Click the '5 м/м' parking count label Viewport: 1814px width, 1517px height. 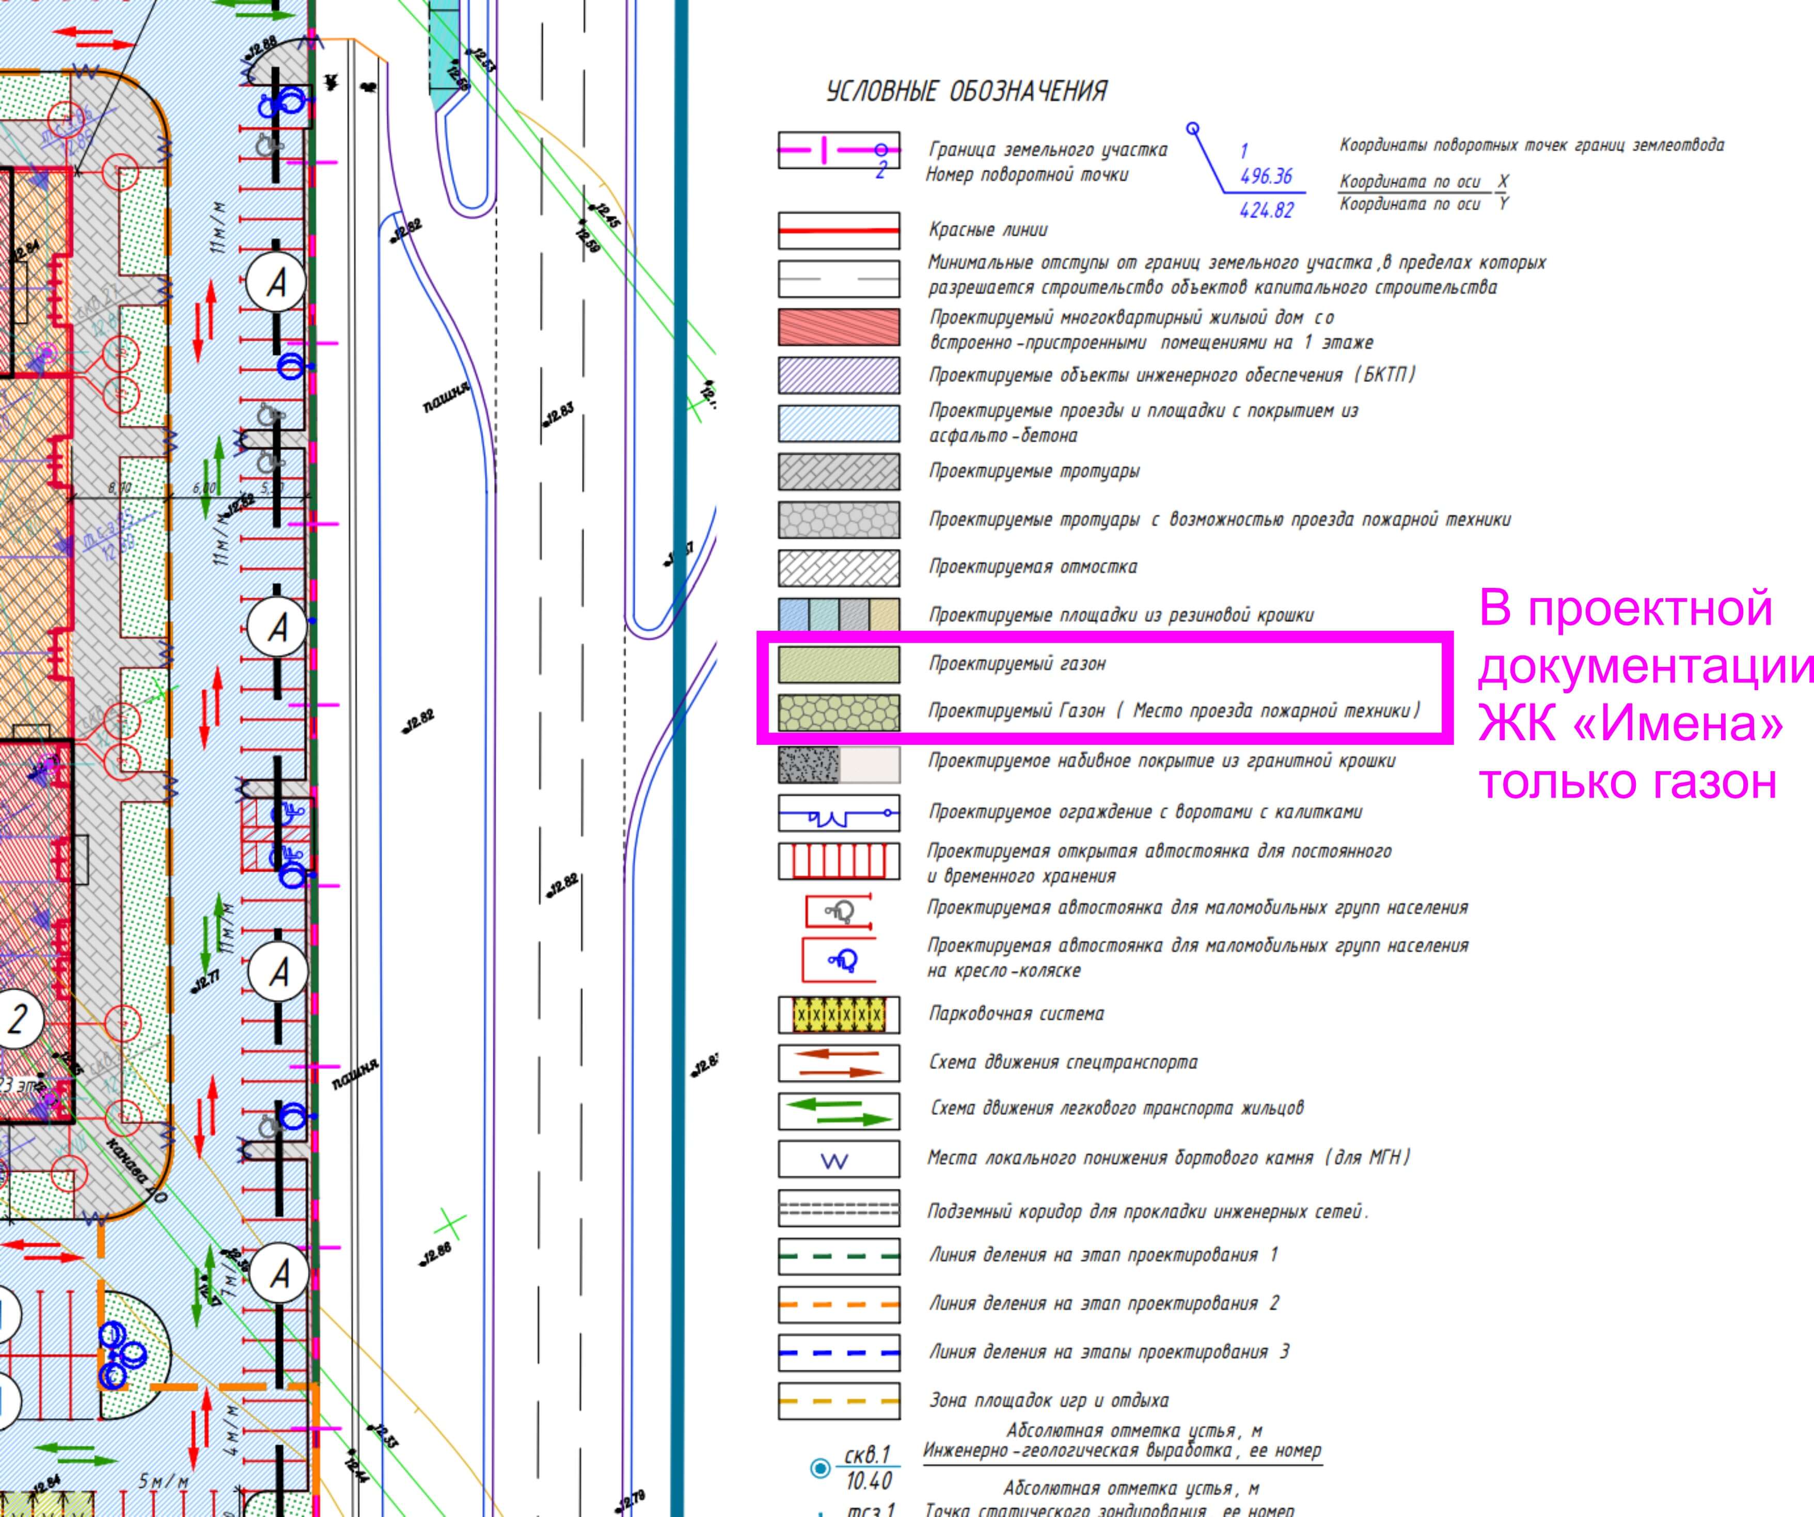click(164, 1481)
